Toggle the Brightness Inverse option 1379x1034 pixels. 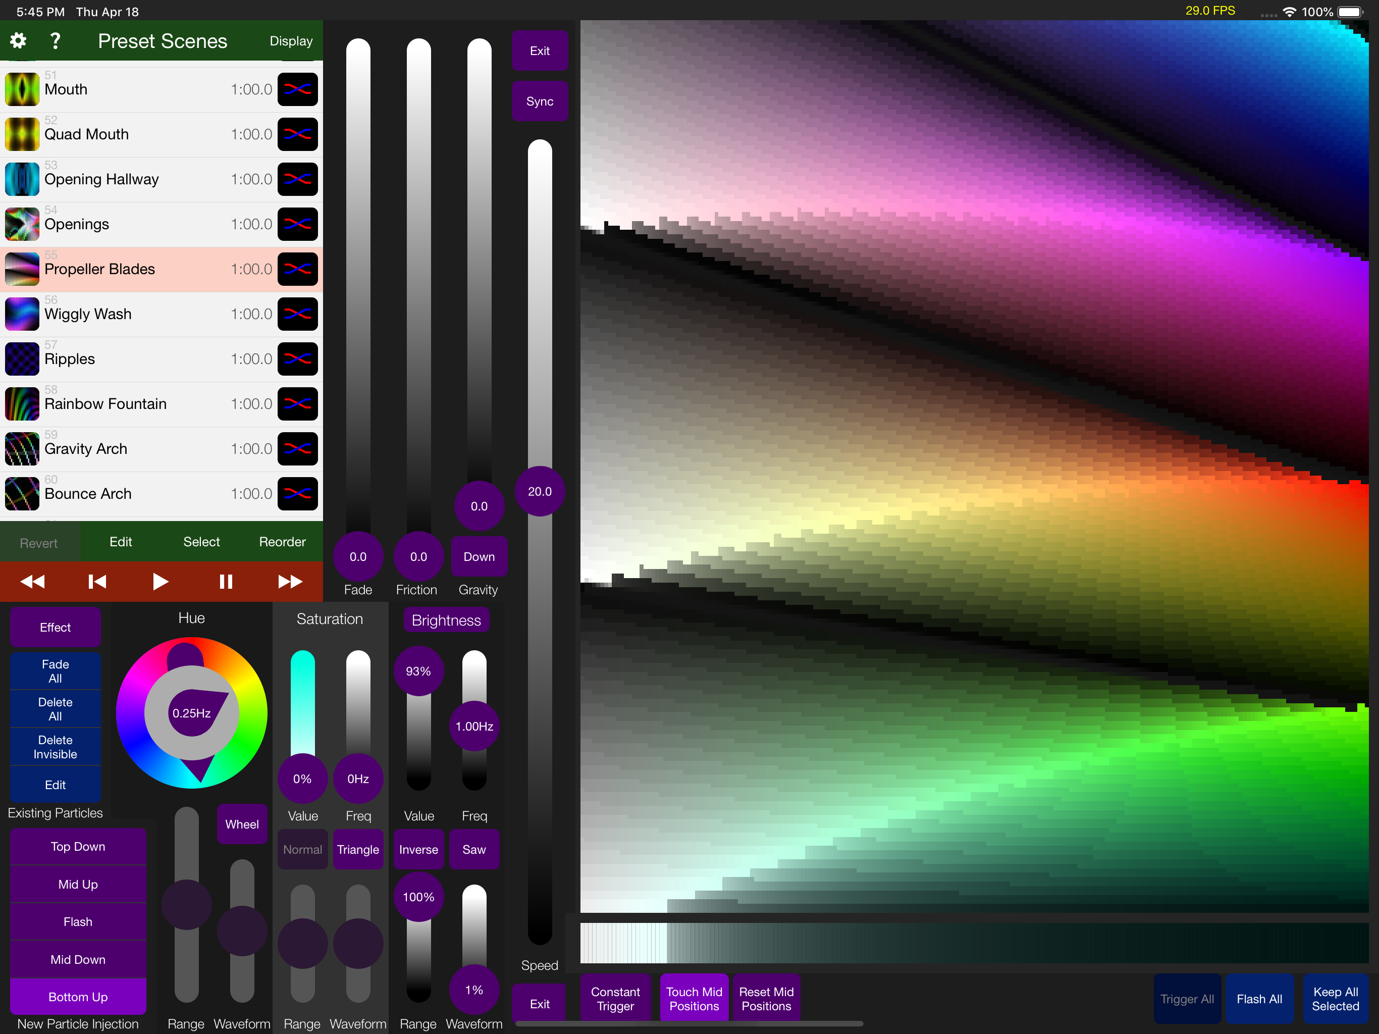tap(418, 849)
